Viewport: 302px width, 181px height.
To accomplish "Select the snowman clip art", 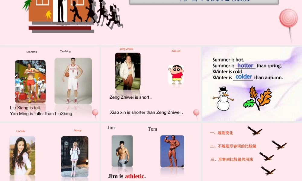I will pyautogui.click(x=223, y=99).
